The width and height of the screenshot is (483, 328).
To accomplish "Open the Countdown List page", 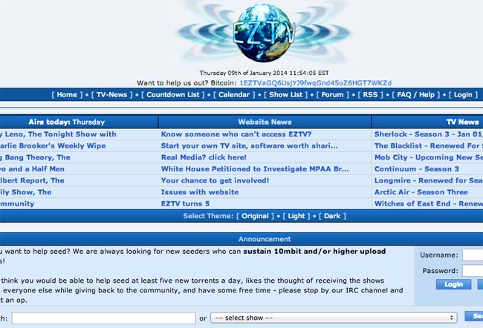I will [174, 95].
